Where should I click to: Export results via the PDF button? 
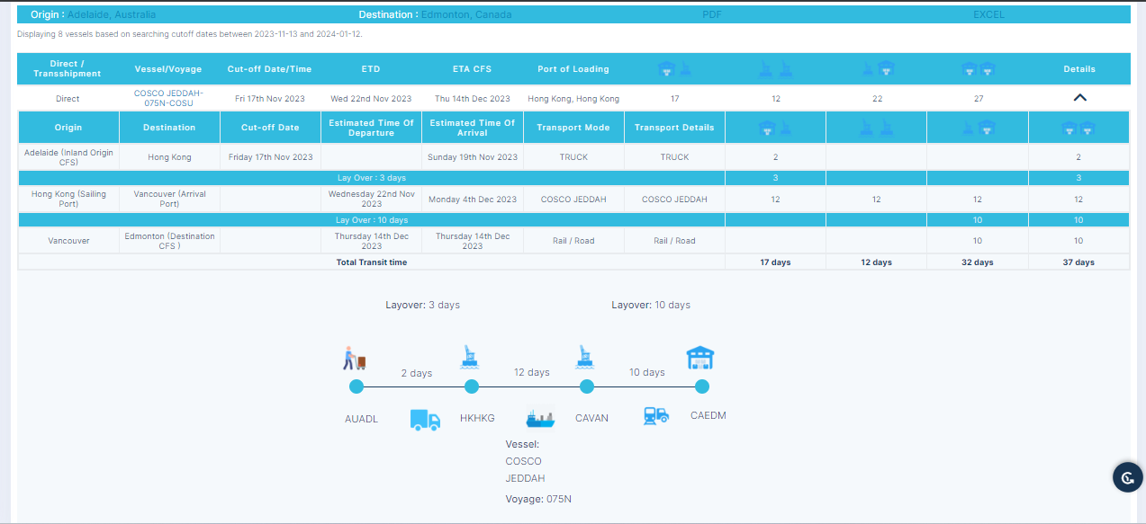(x=712, y=14)
